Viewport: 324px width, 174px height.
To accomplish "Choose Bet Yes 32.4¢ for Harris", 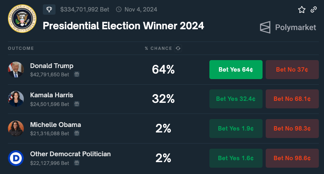I will coord(236,99).
